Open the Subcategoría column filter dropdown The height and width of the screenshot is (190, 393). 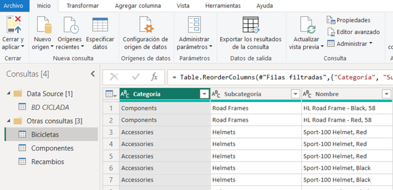tap(296, 94)
